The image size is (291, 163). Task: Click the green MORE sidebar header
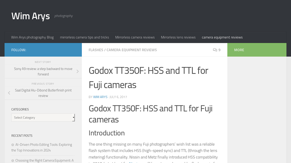click(257, 50)
